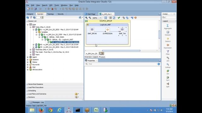
Task: Click the Find field in Properties
Action: [x=122, y=64]
